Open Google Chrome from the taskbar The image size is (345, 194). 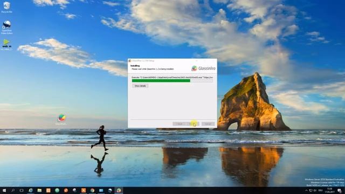click(92, 190)
